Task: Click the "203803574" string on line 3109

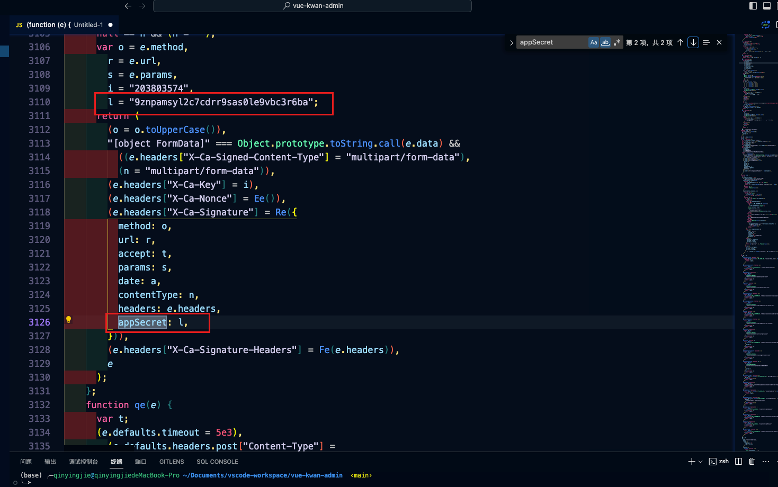Action: (x=159, y=88)
